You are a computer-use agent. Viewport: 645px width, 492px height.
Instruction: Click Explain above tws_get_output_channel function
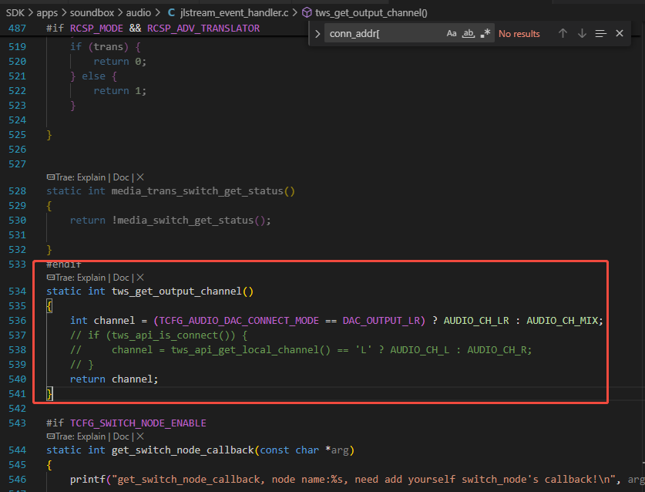[x=92, y=278]
